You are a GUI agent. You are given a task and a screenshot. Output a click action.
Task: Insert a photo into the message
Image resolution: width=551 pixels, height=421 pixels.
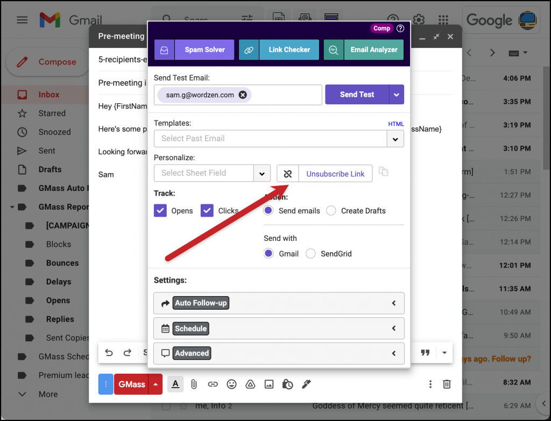(x=269, y=384)
